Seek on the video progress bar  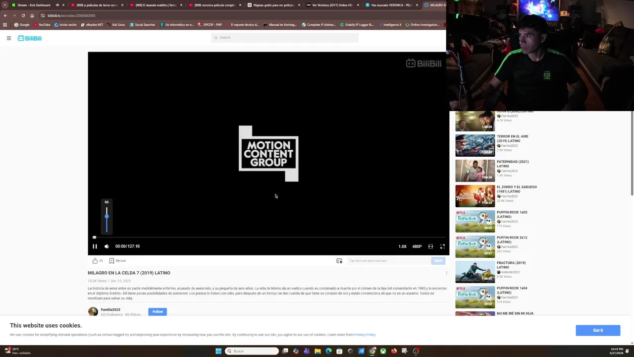(268, 238)
